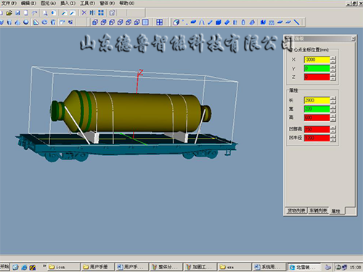Click the last cube view icon before the grid
Screen dimensions: 363x272
pyautogui.click(x=137, y=22)
